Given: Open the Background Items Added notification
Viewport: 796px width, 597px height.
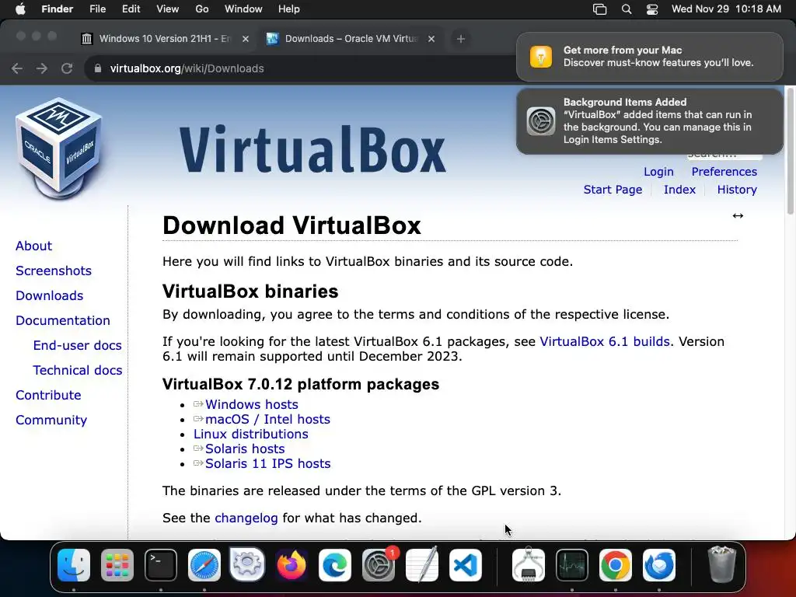Looking at the screenshot, I should coord(650,121).
